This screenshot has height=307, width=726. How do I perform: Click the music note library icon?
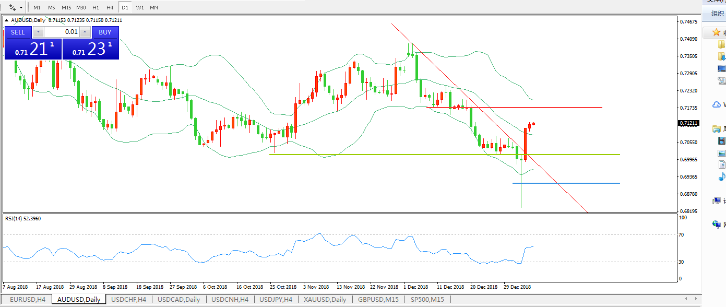coord(722,176)
